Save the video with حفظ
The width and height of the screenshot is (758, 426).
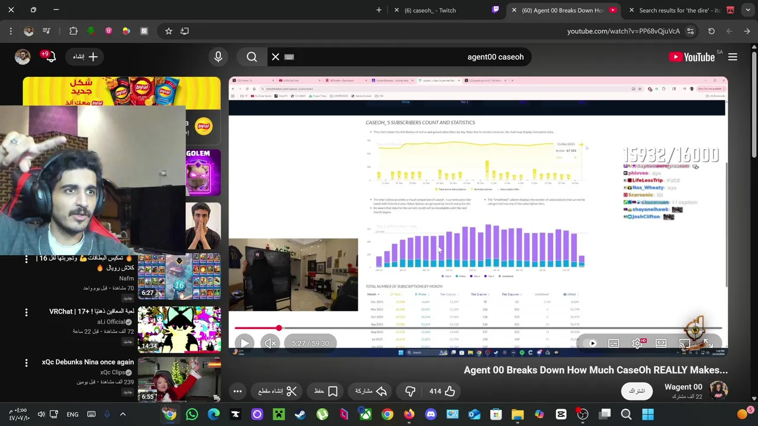click(x=326, y=391)
